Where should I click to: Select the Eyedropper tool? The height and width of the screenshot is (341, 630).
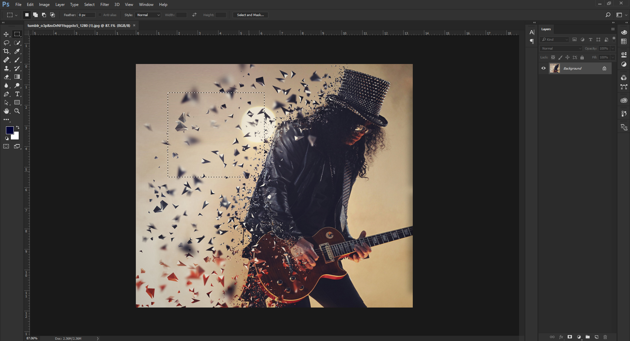point(17,51)
